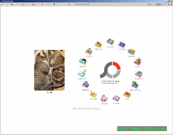Image resolution: width=173 pixels, height=135 pixels.
Task: Open the 얼굴검색 (Face Search) icon
Action: (83, 62)
